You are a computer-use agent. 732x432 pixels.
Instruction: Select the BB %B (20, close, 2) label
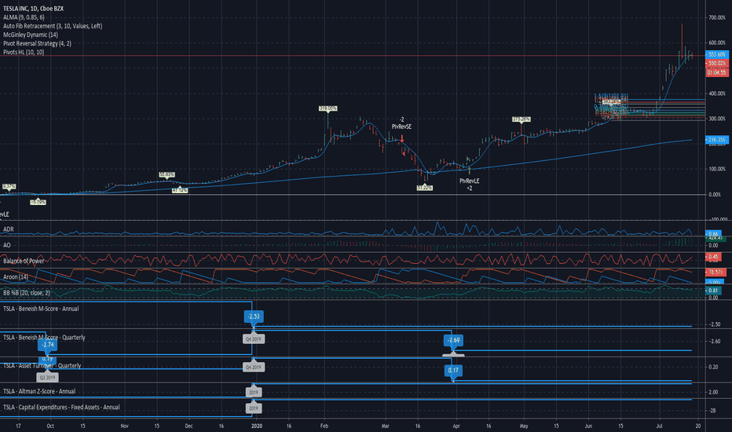[26, 293]
